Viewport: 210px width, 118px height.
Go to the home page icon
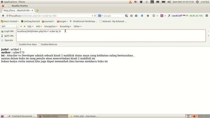click(x=148, y=16)
